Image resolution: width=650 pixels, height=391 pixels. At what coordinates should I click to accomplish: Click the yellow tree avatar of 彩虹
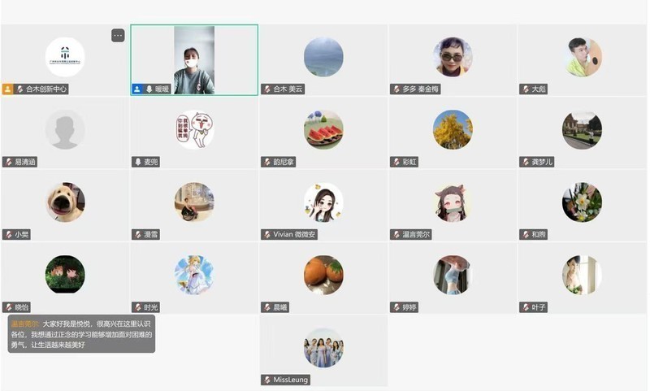[453, 130]
